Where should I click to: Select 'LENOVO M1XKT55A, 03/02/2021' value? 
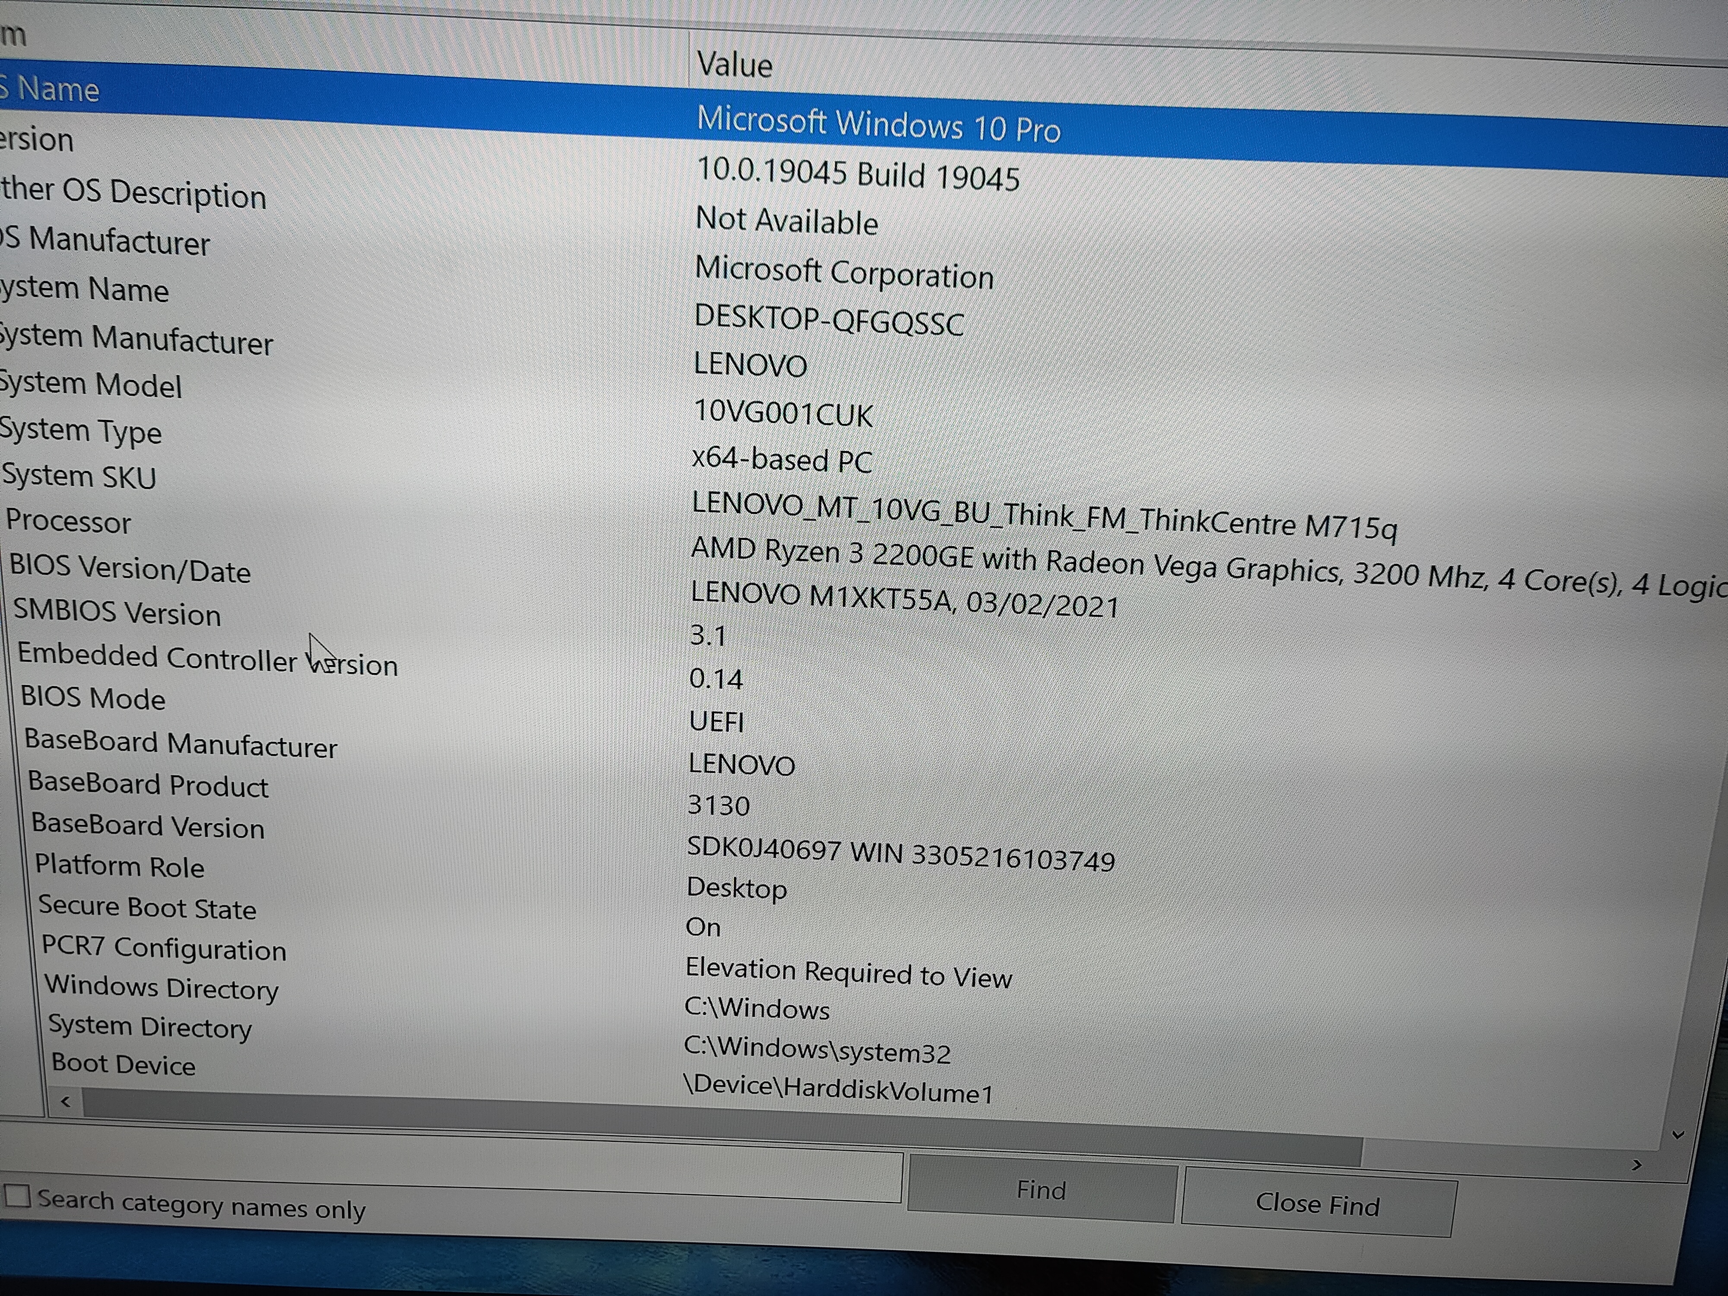click(905, 600)
